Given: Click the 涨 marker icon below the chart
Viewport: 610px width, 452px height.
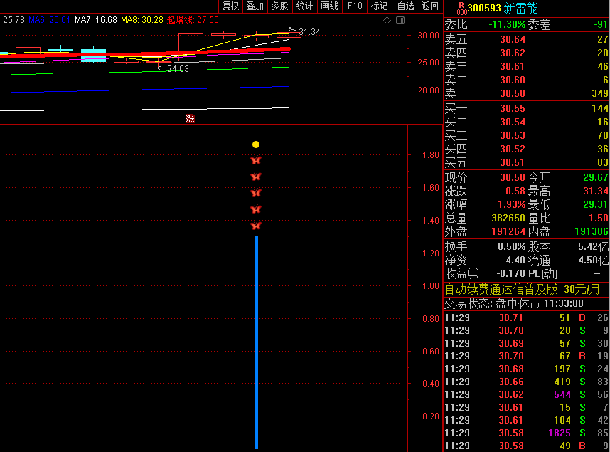Looking at the screenshot, I should pos(190,118).
